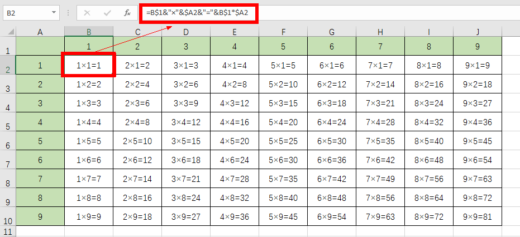Select row 10 header
The height and width of the screenshot is (237, 520).
click(8, 217)
